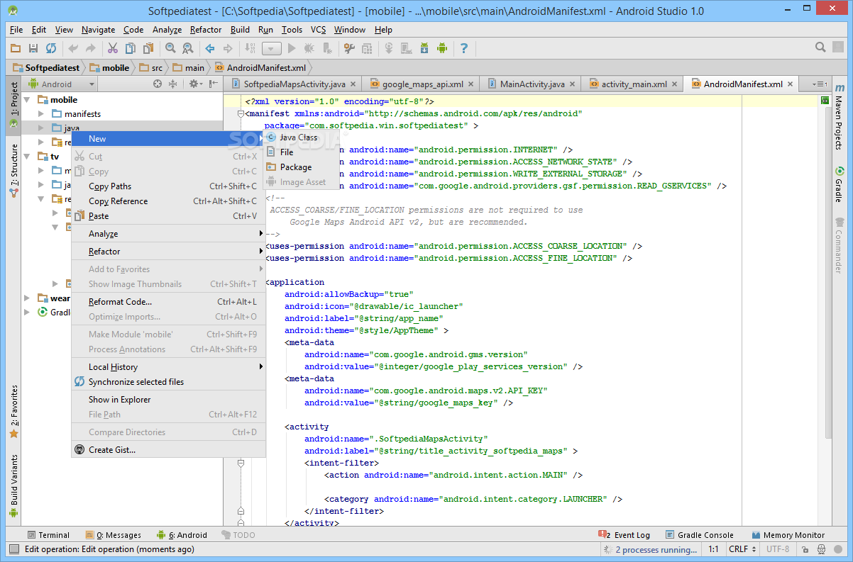Select Package in the New submenu

(301, 167)
